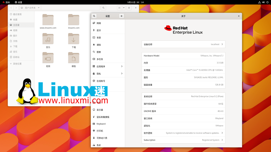The width and height of the screenshot is (271, 152).
Task: Click the network icon in sidebar
Action: [94, 23]
